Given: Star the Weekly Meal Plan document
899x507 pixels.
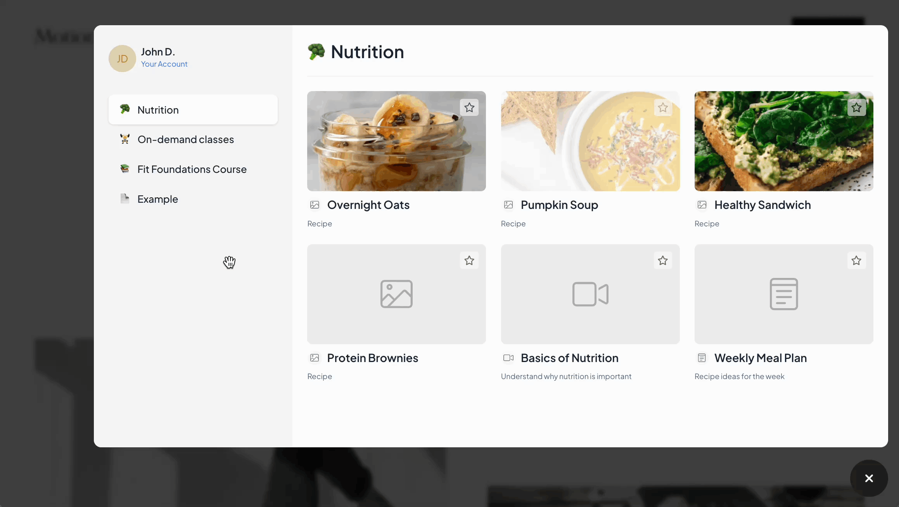Looking at the screenshot, I should coord(856,260).
